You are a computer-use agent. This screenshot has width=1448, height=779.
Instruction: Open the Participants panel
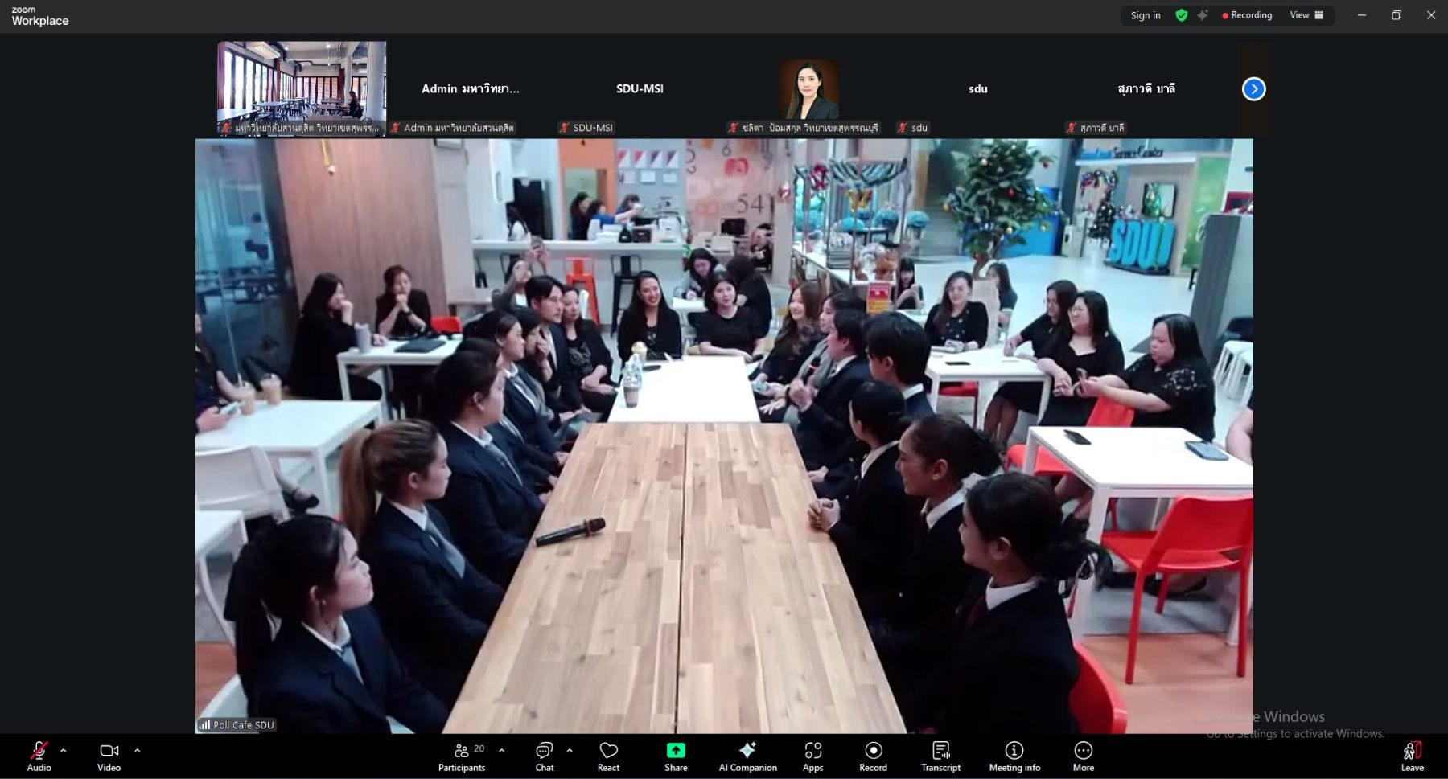[x=462, y=756]
